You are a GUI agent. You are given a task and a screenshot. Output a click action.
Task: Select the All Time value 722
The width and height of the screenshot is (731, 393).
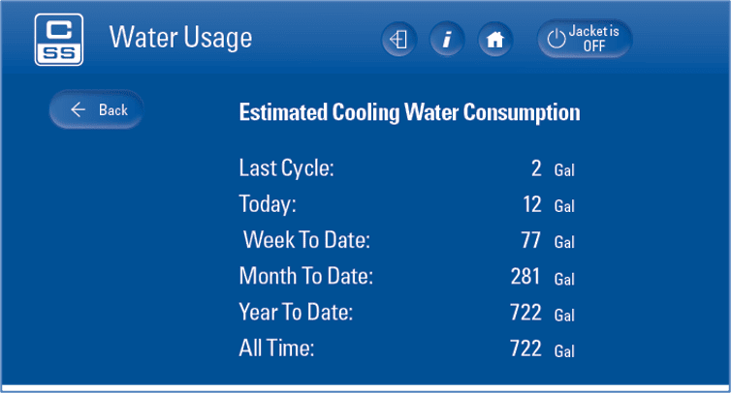[x=525, y=348]
